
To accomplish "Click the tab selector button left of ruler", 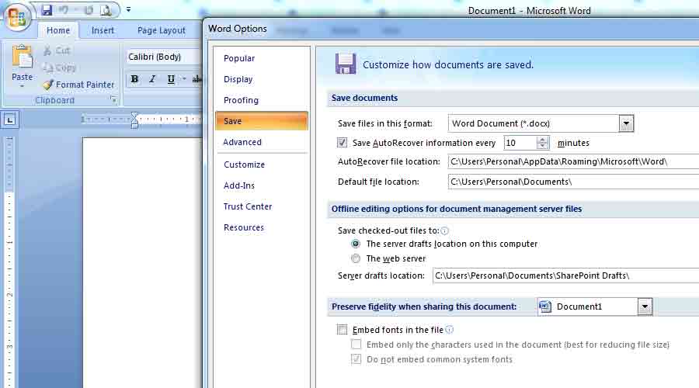I will coord(10,120).
